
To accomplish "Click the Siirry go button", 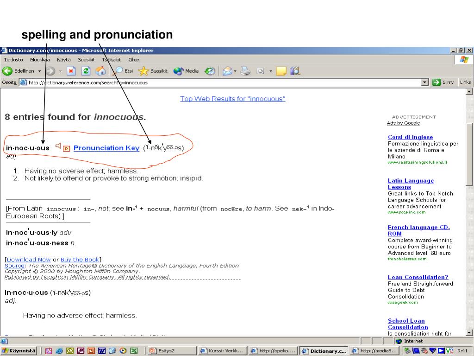I will 443,83.
